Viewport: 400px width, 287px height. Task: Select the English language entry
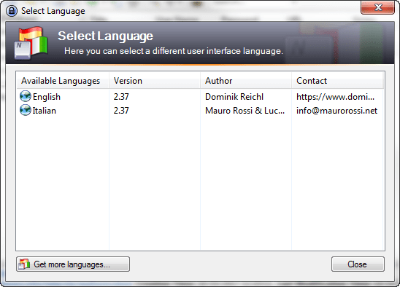(x=47, y=97)
